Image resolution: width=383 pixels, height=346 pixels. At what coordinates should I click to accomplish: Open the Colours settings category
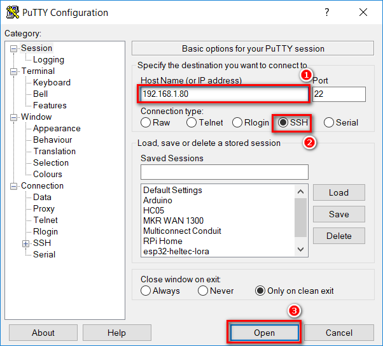[48, 175]
